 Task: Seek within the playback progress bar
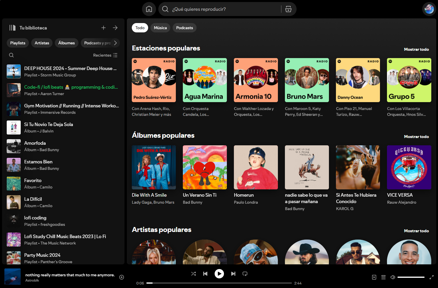pos(219,283)
